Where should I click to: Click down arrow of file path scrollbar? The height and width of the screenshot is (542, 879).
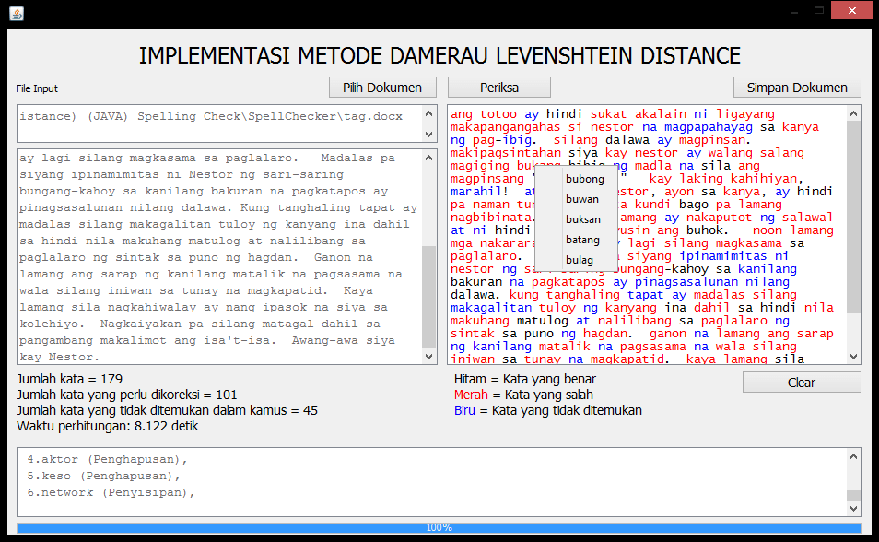coord(429,135)
